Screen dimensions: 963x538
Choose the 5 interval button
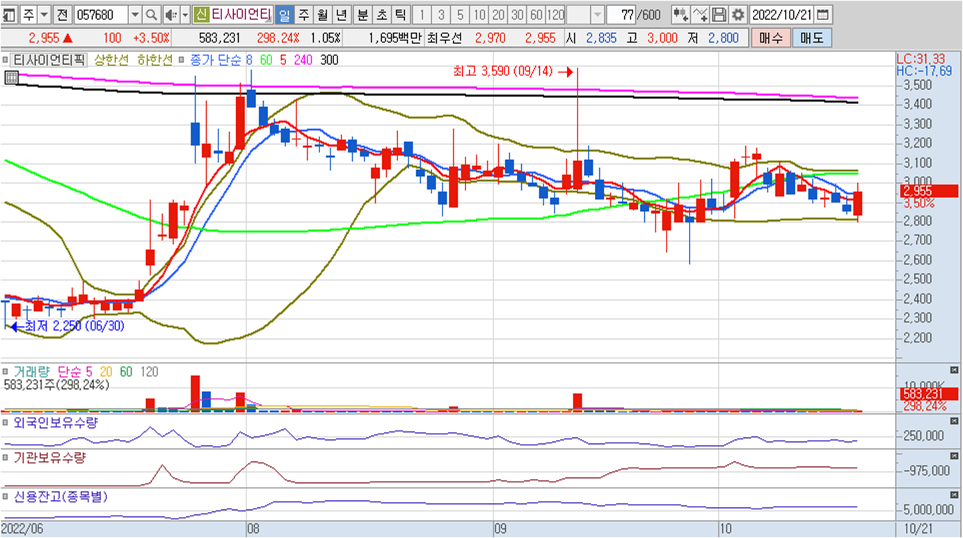(x=460, y=14)
